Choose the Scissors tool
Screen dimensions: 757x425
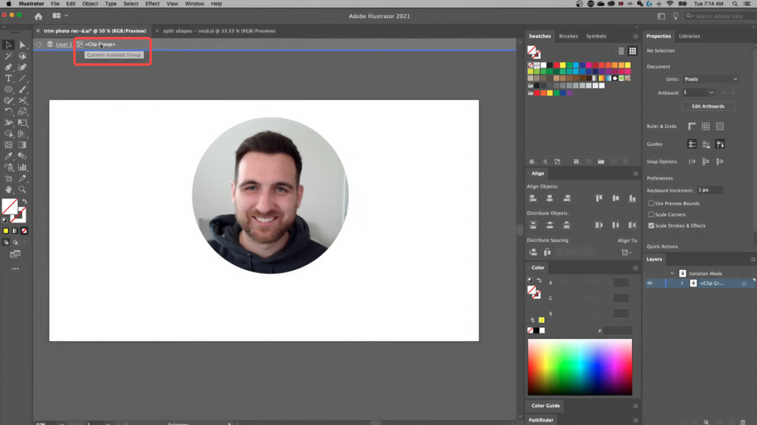[22, 100]
